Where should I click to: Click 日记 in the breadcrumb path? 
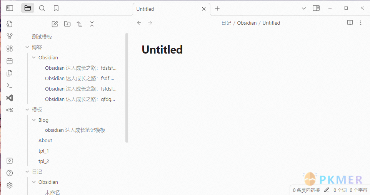pyautogui.click(x=226, y=23)
